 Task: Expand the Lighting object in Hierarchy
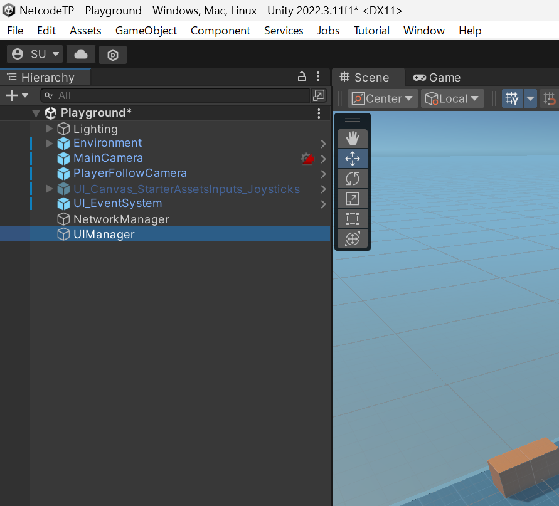(50, 129)
